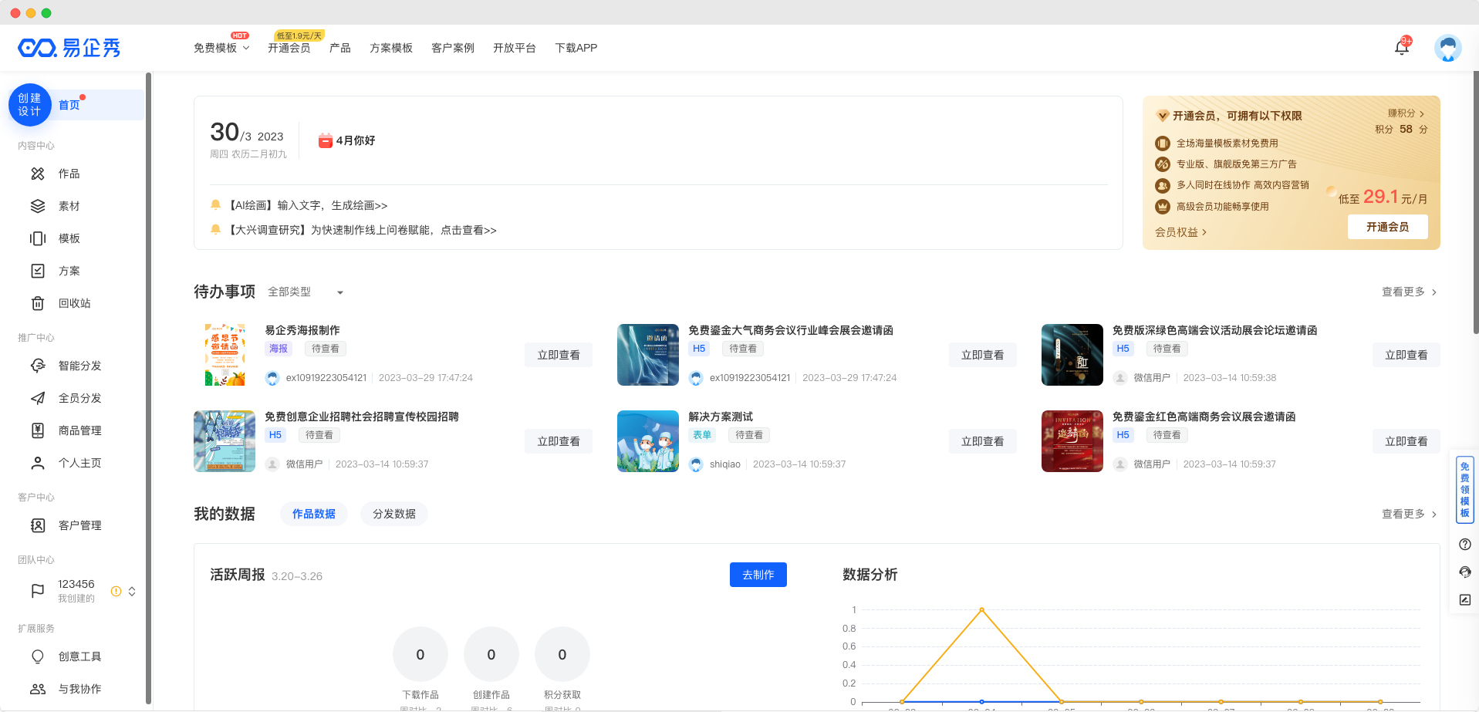Screen dimensions: 1479x712
Task: Open the 全员分发 paper plane icon
Action: coord(38,399)
